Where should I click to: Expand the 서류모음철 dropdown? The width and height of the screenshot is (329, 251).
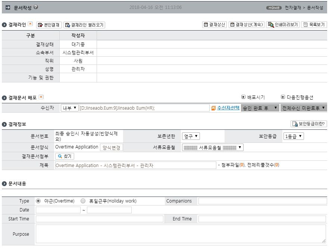tap(213, 147)
